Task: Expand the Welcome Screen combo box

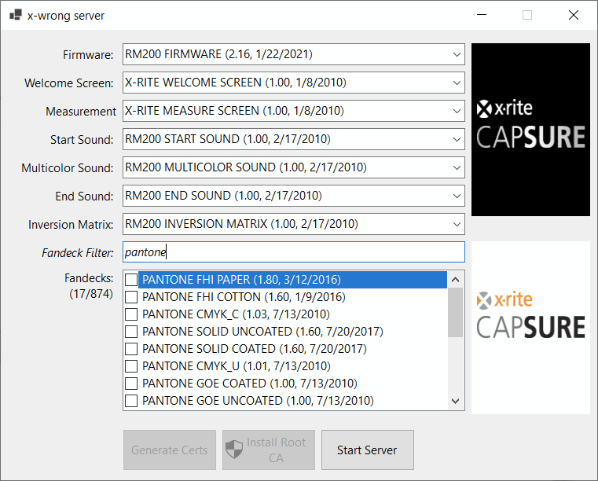Action: pos(294,83)
